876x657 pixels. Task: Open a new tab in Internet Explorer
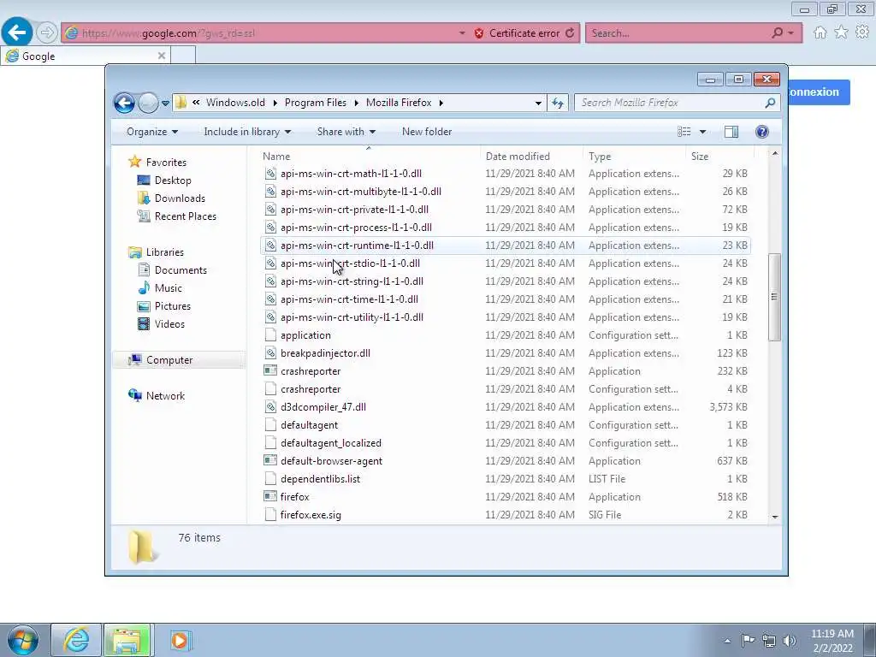point(183,56)
